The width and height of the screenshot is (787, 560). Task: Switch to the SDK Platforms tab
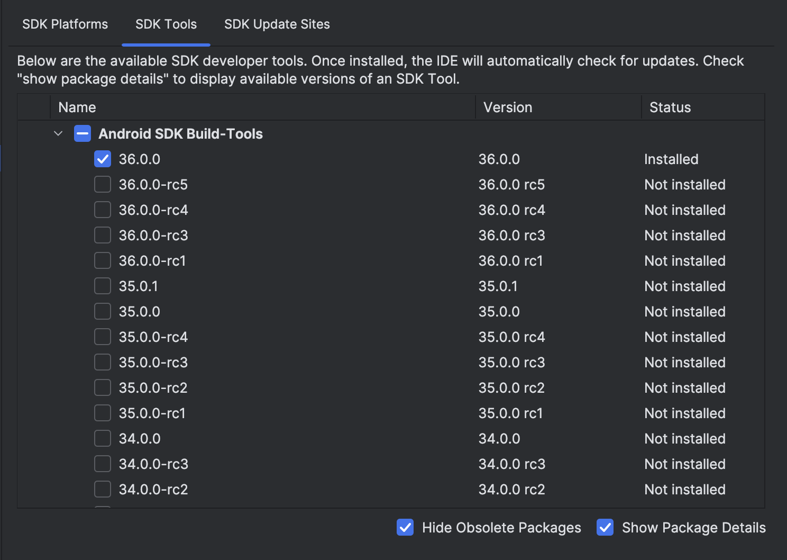[x=65, y=24]
